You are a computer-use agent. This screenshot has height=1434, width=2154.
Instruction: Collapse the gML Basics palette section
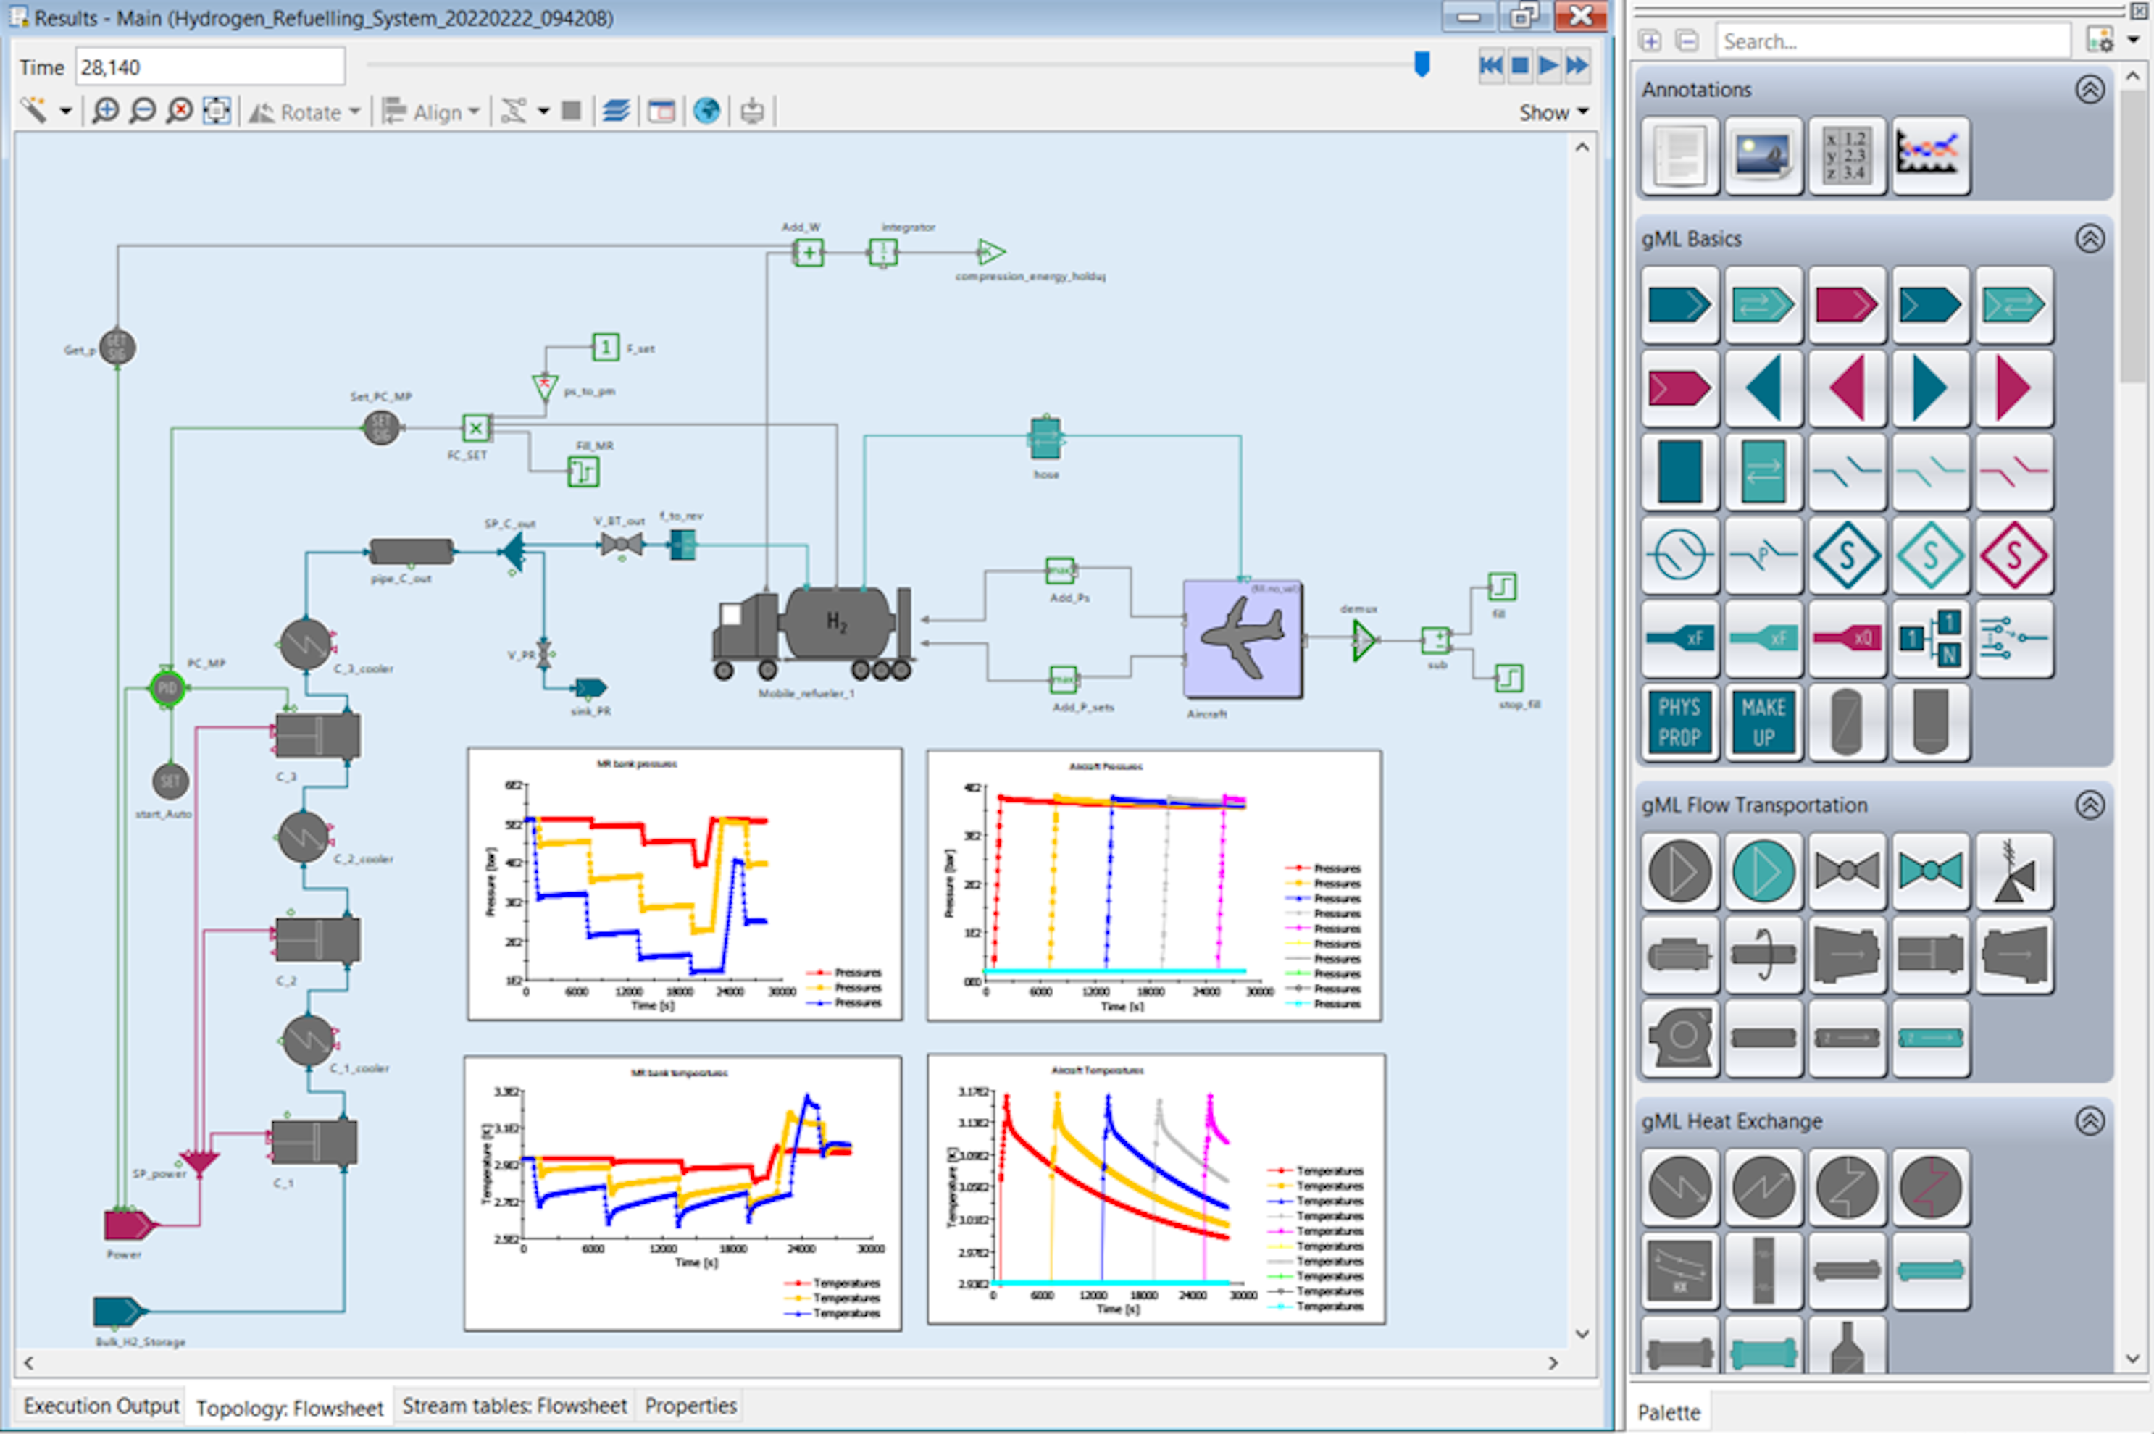click(x=2089, y=239)
